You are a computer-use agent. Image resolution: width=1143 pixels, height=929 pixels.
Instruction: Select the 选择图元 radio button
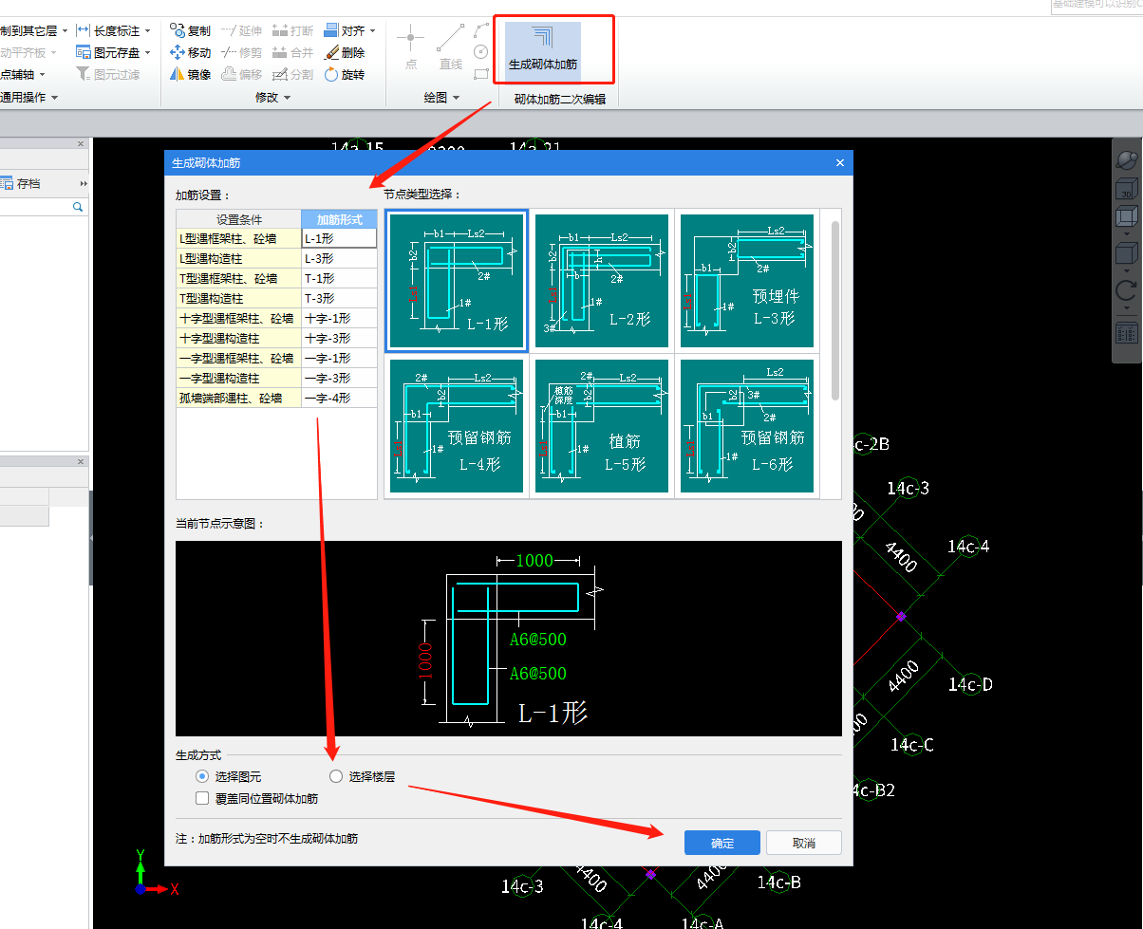[201, 776]
